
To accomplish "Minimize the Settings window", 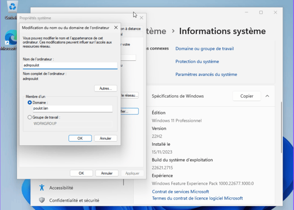I will pyautogui.click(x=247, y=12).
